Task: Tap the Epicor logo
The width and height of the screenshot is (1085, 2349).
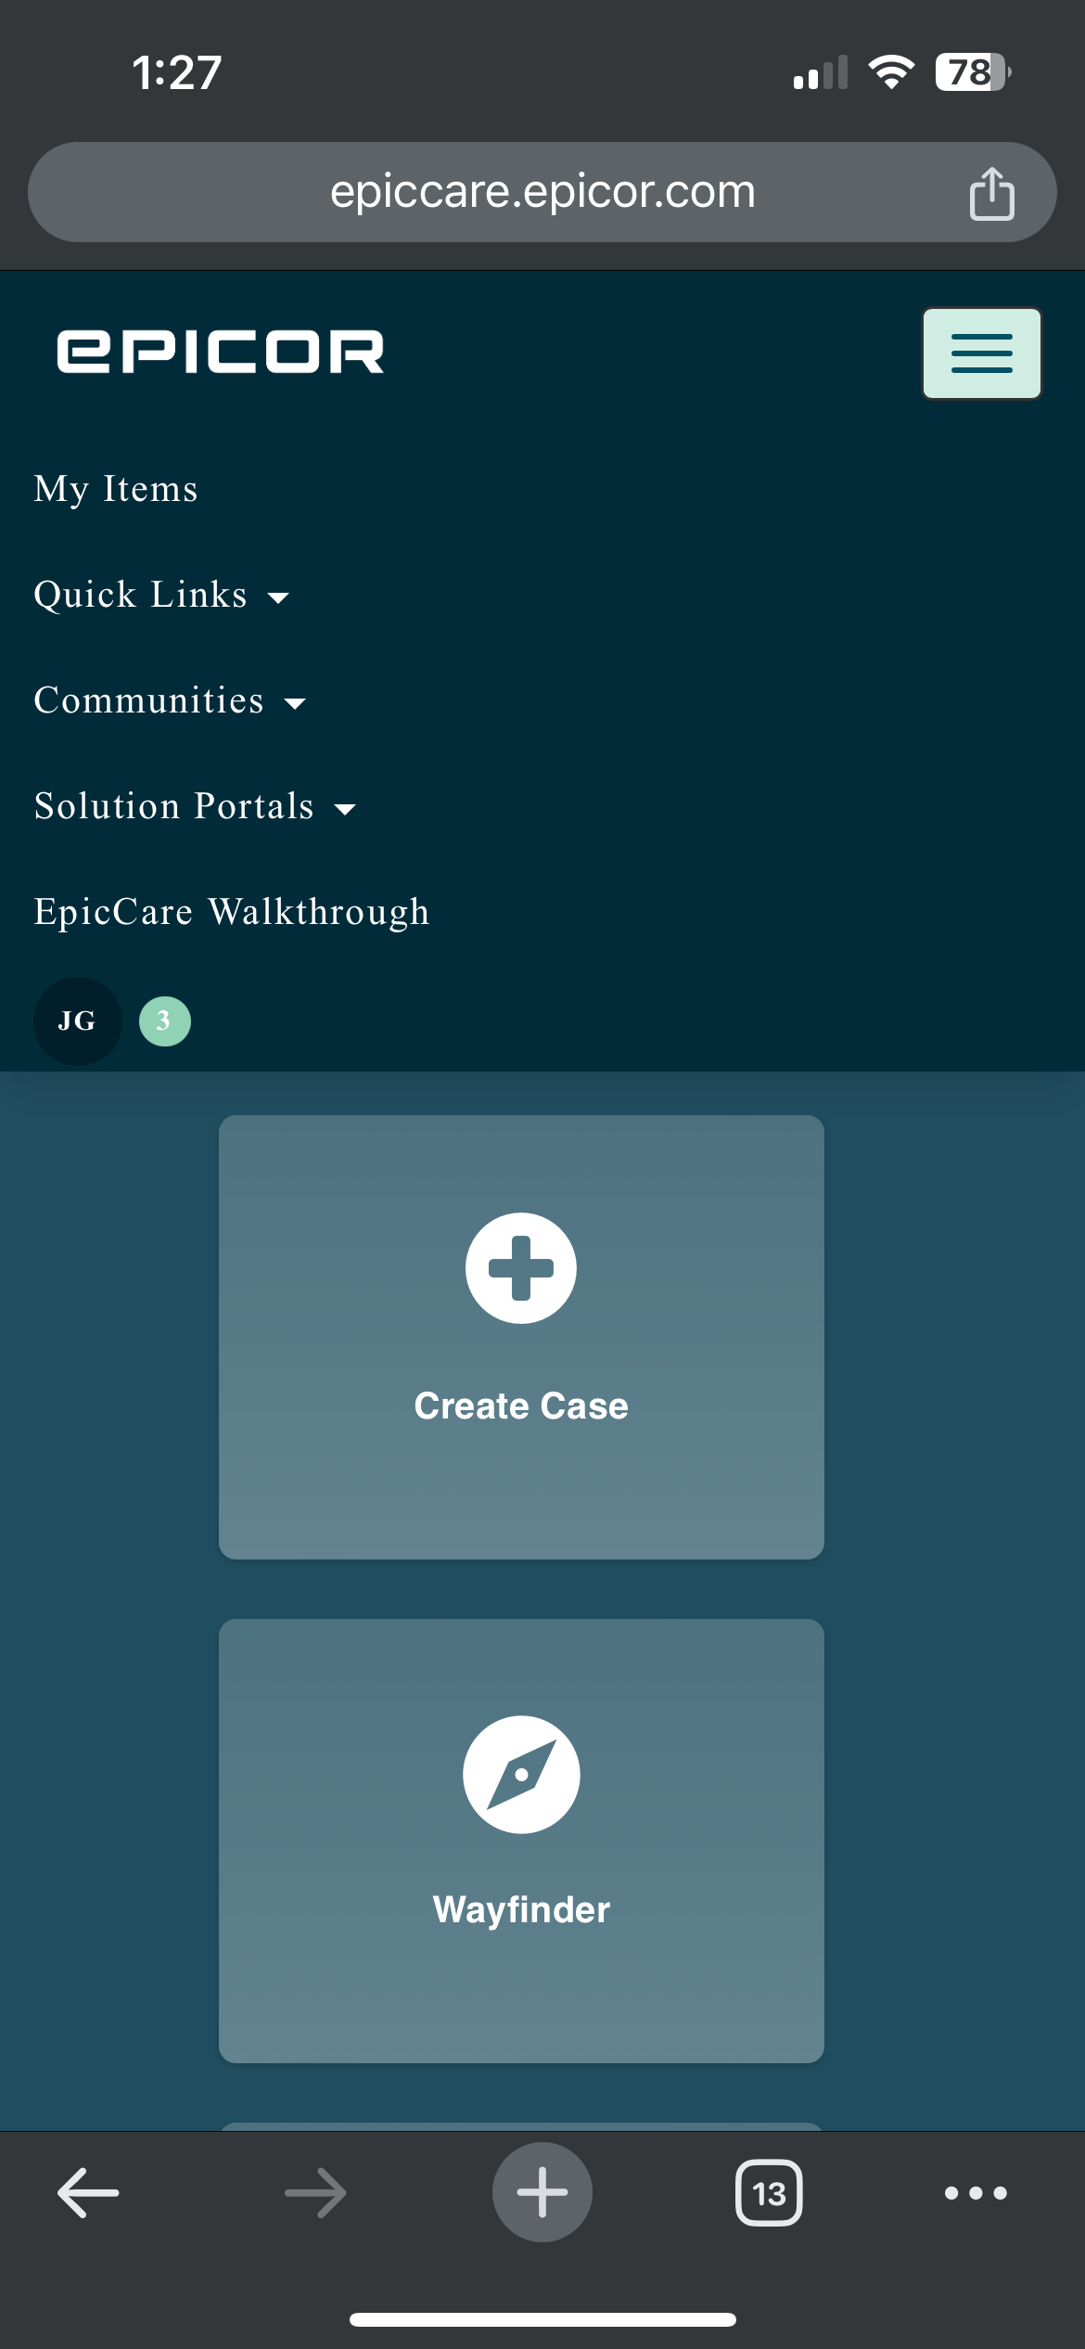Action: click(221, 353)
